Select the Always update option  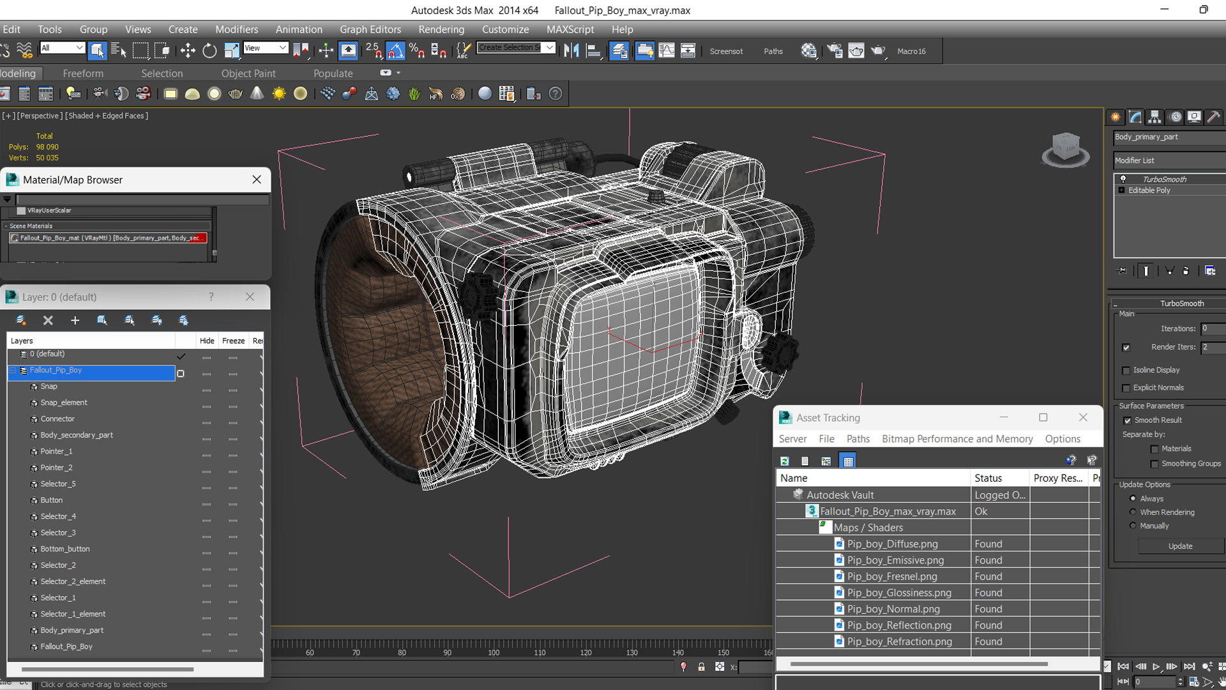1133,498
